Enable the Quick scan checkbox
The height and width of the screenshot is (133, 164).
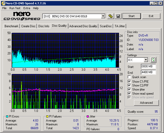click(129, 77)
